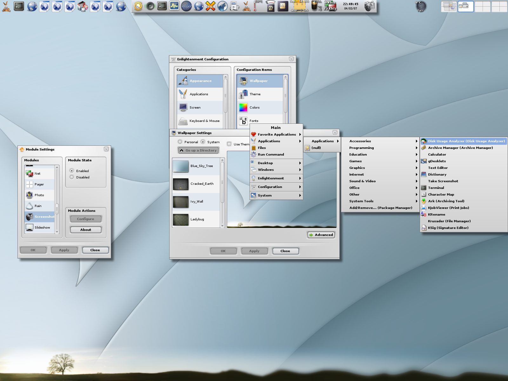This screenshot has height=381, width=508.
Task: Open the Fonts configuration icon
Action: click(243, 121)
